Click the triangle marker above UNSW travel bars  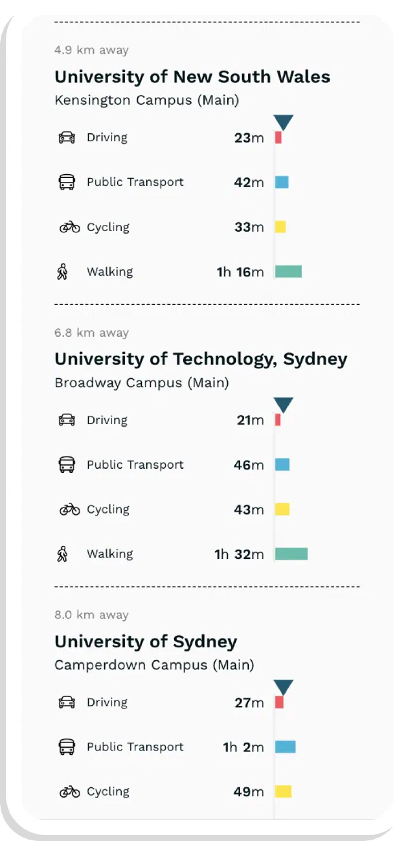[x=284, y=123]
